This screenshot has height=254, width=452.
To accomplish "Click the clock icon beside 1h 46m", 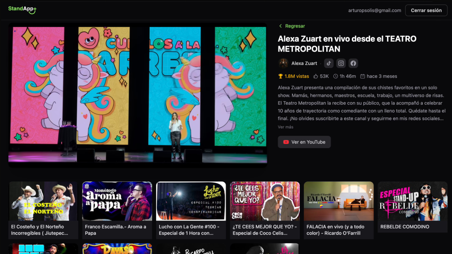I will 335,76.
